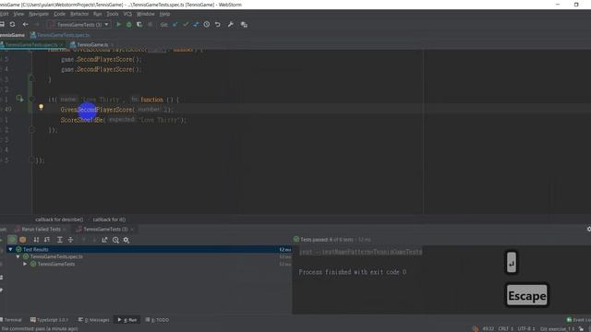The height and width of the screenshot is (332, 591).
Task: Synchronize files using the refresh icon
Action: coord(12,25)
